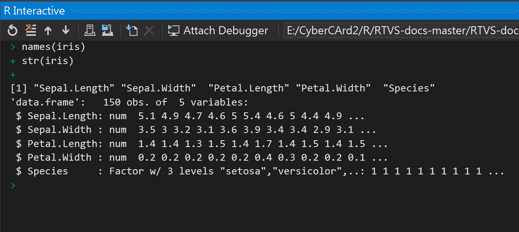
Task: Save workspace with blue floppy disk icon
Action: tap(107, 31)
